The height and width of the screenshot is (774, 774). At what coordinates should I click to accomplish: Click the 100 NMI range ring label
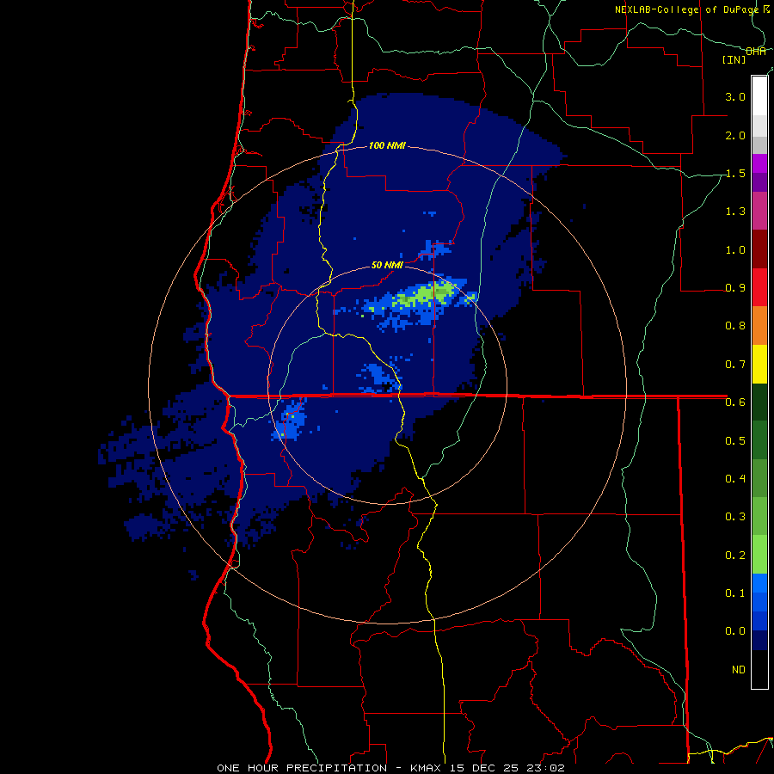pyautogui.click(x=387, y=145)
